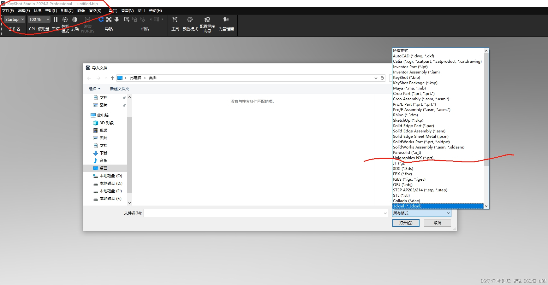Screen dimensions: 548x285
Task: Click the Up one level arrow
Action: tap(112, 78)
